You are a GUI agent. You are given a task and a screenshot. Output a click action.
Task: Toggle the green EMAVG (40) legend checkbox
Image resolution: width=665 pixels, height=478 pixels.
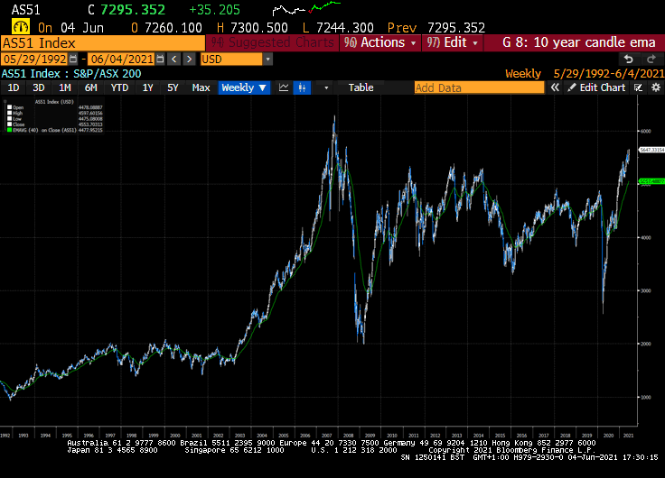click(x=9, y=131)
